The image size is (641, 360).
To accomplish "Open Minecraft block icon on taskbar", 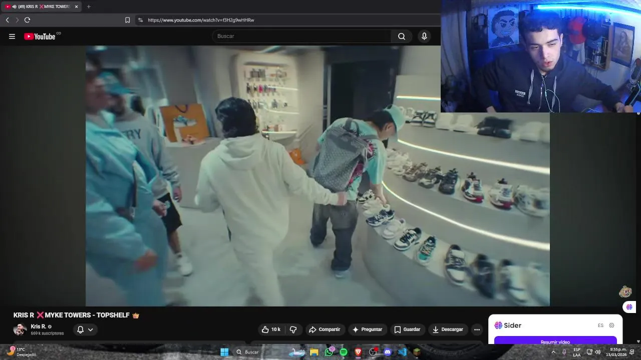I will (x=417, y=352).
